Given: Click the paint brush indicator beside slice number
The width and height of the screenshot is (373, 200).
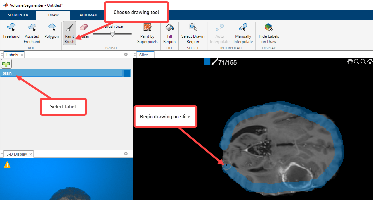Looking at the screenshot, I should coord(214,62).
